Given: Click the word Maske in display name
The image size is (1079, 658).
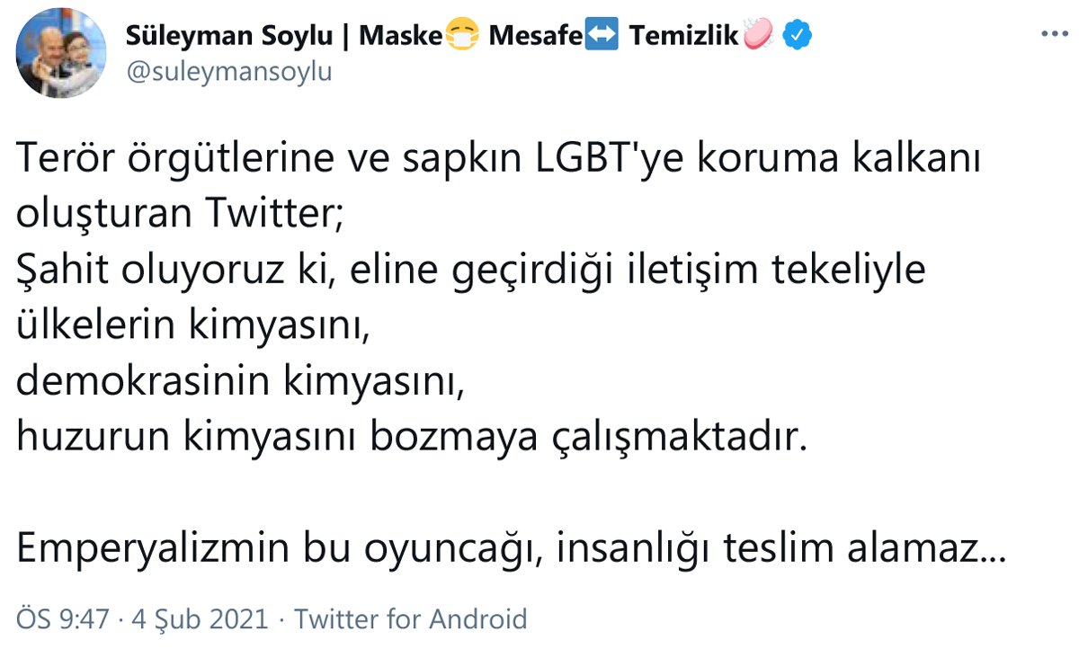Looking at the screenshot, I should pyautogui.click(x=401, y=37).
